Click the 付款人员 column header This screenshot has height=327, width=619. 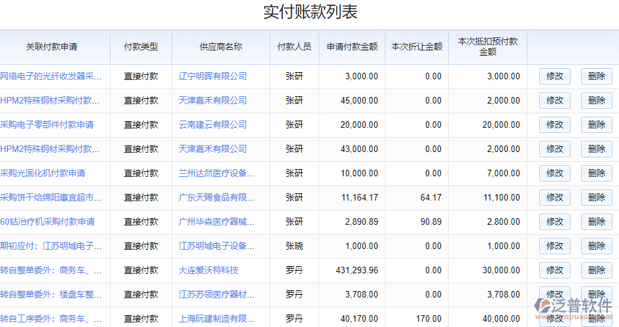click(294, 47)
